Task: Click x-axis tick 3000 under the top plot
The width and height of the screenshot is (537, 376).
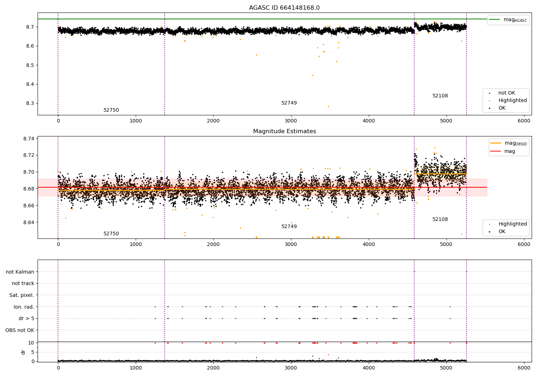Action: click(291, 121)
